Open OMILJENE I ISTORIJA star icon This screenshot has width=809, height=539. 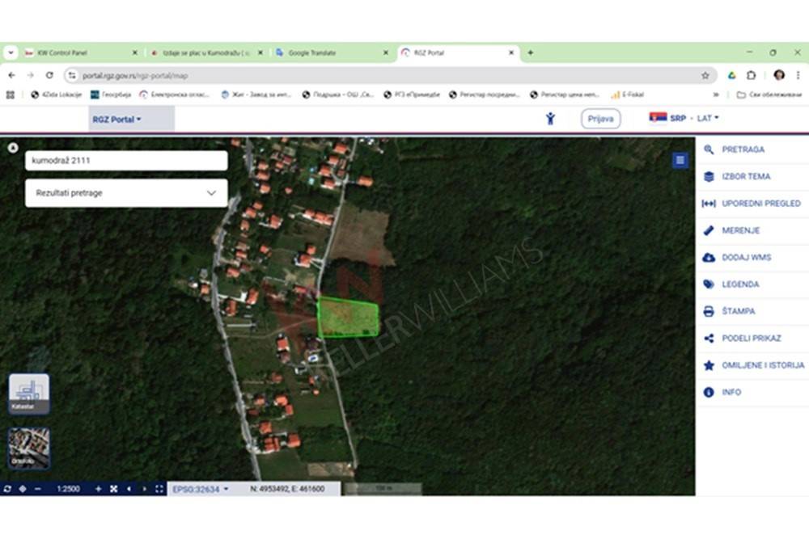click(709, 365)
